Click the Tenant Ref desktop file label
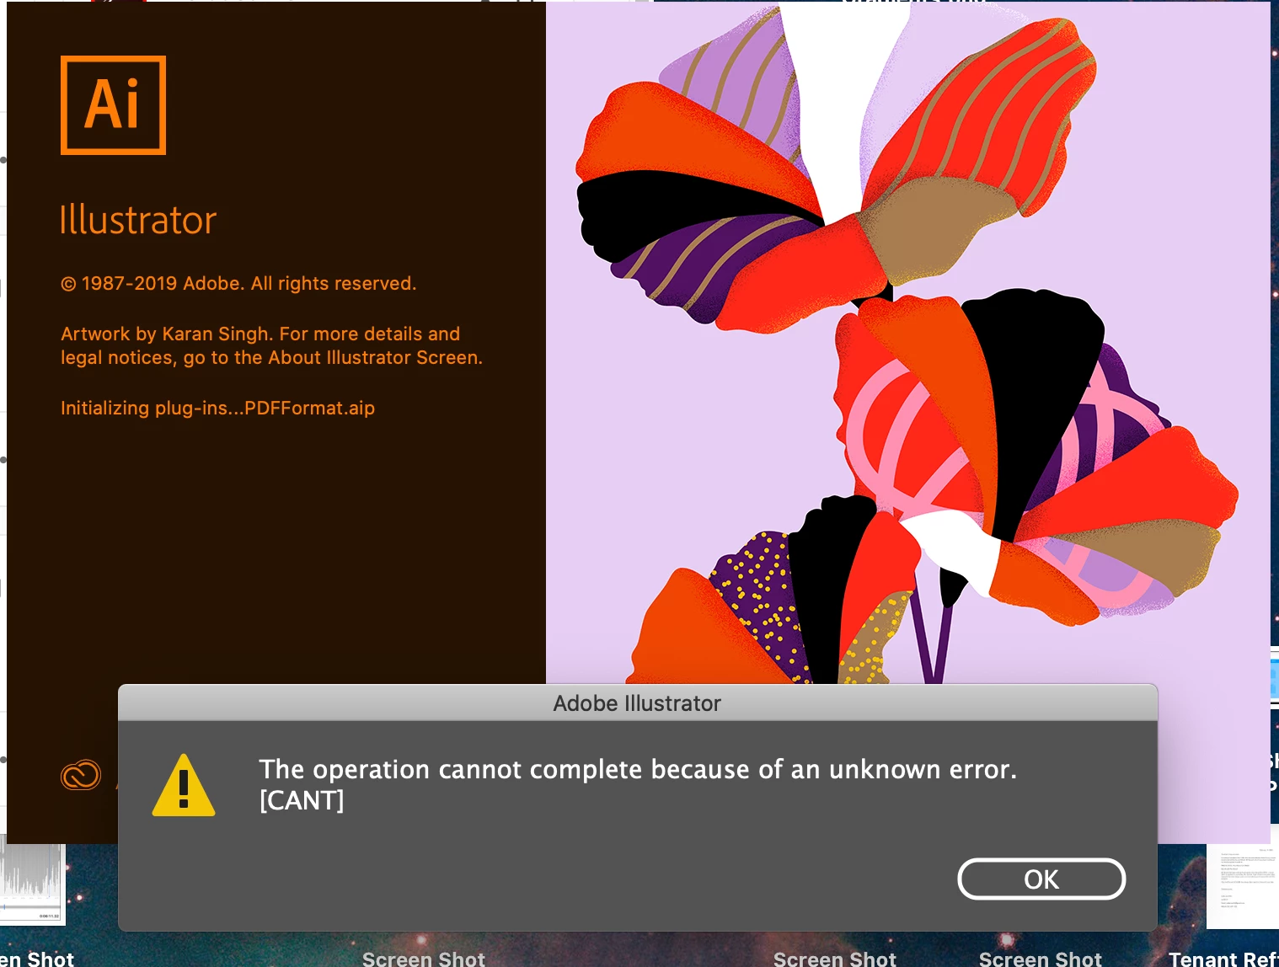1279x967 pixels. point(1223,959)
